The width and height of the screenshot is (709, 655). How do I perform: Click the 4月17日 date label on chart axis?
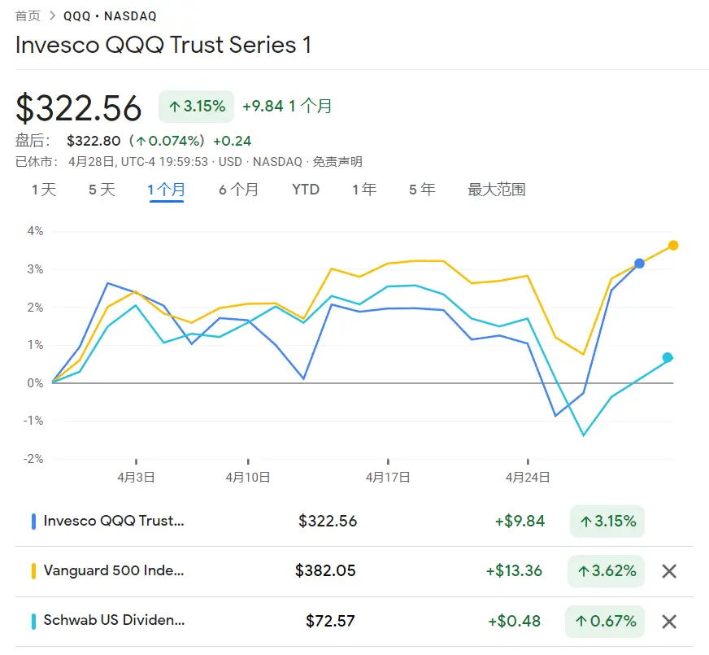(388, 478)
